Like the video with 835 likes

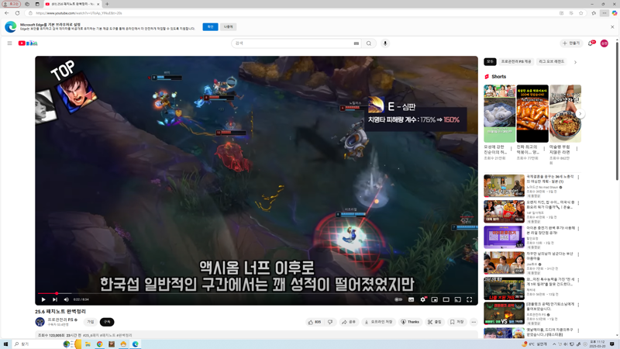tap(315, 322)
